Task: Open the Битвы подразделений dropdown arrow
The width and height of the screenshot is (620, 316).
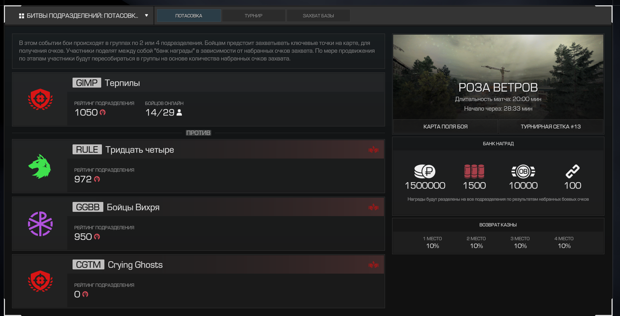Action: coord(147,16)
